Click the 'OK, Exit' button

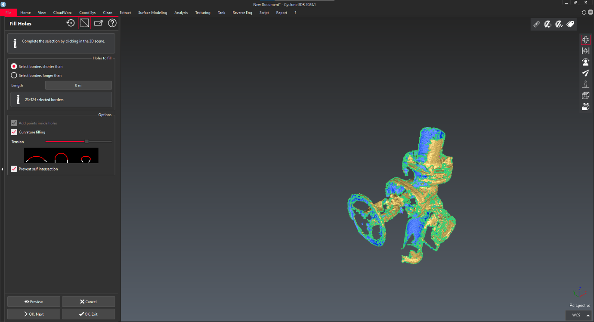(x=88, y=314)
